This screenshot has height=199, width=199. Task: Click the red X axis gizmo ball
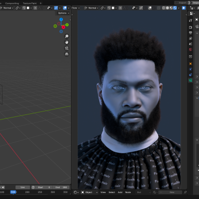coord(63,27)
